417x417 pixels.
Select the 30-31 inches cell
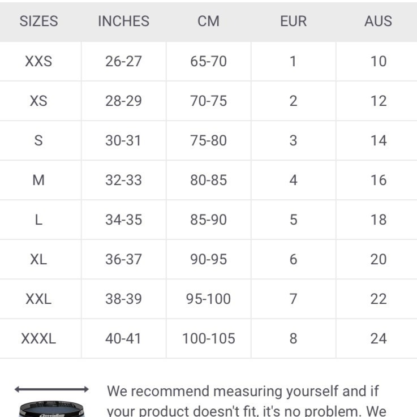pyautogui.click(x=123, y=140)
